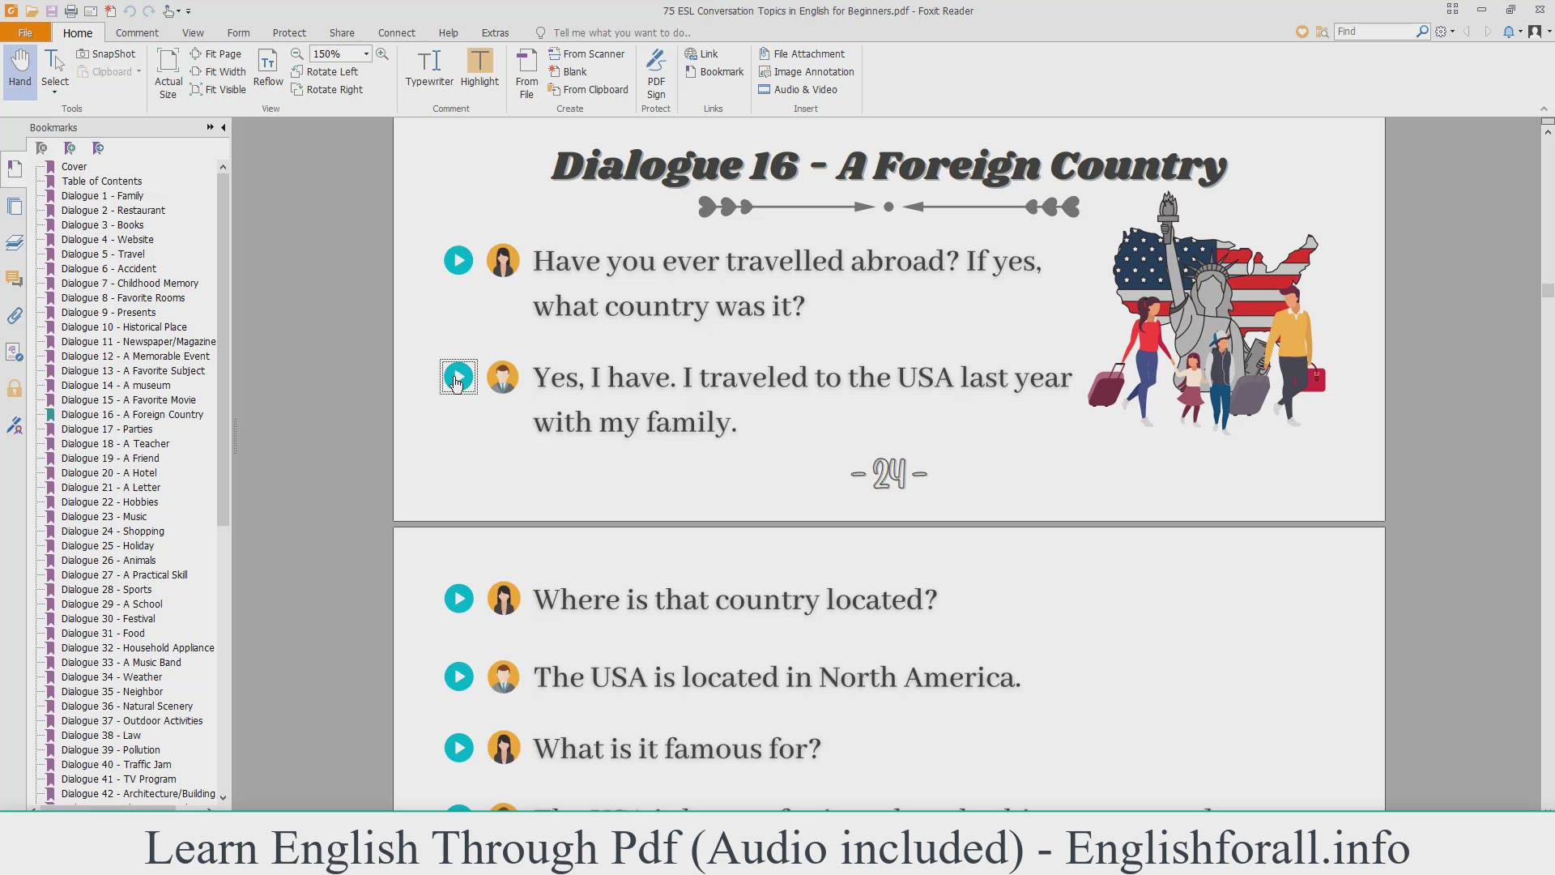Open the 150% zoom level dropdown
1555x875 pixels.
tap(366, 53)
